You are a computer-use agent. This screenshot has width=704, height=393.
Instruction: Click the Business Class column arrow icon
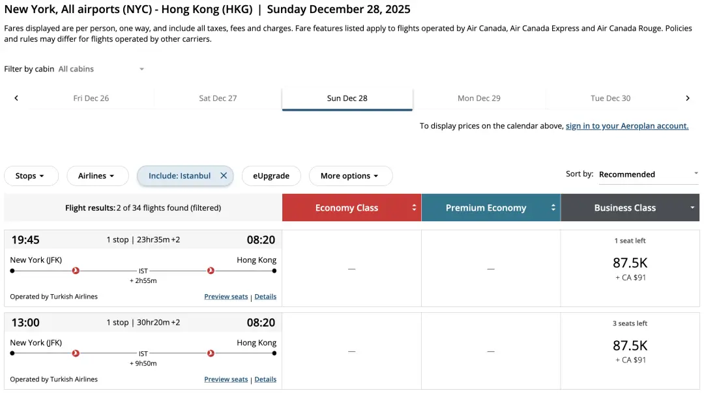[x=693, y=208]
